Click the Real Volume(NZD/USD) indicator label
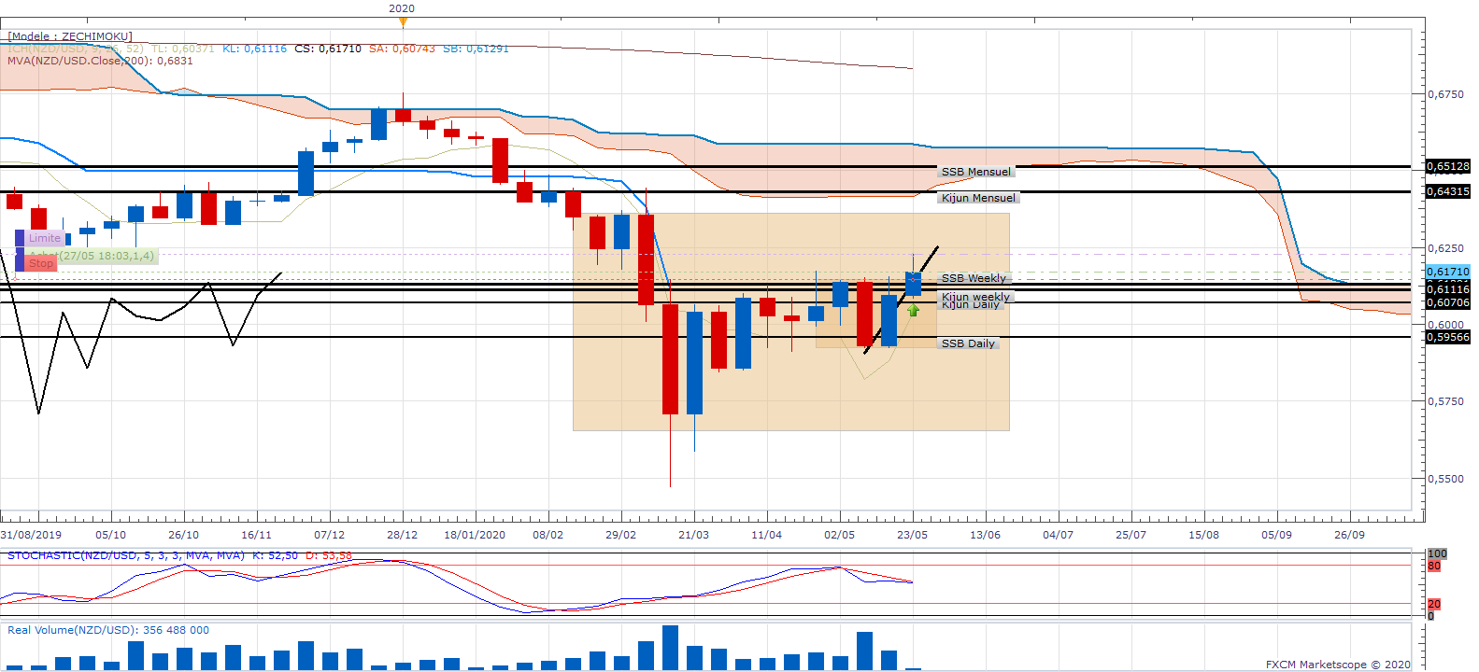This screenshot has width=1479, height=672. (108, 630)
